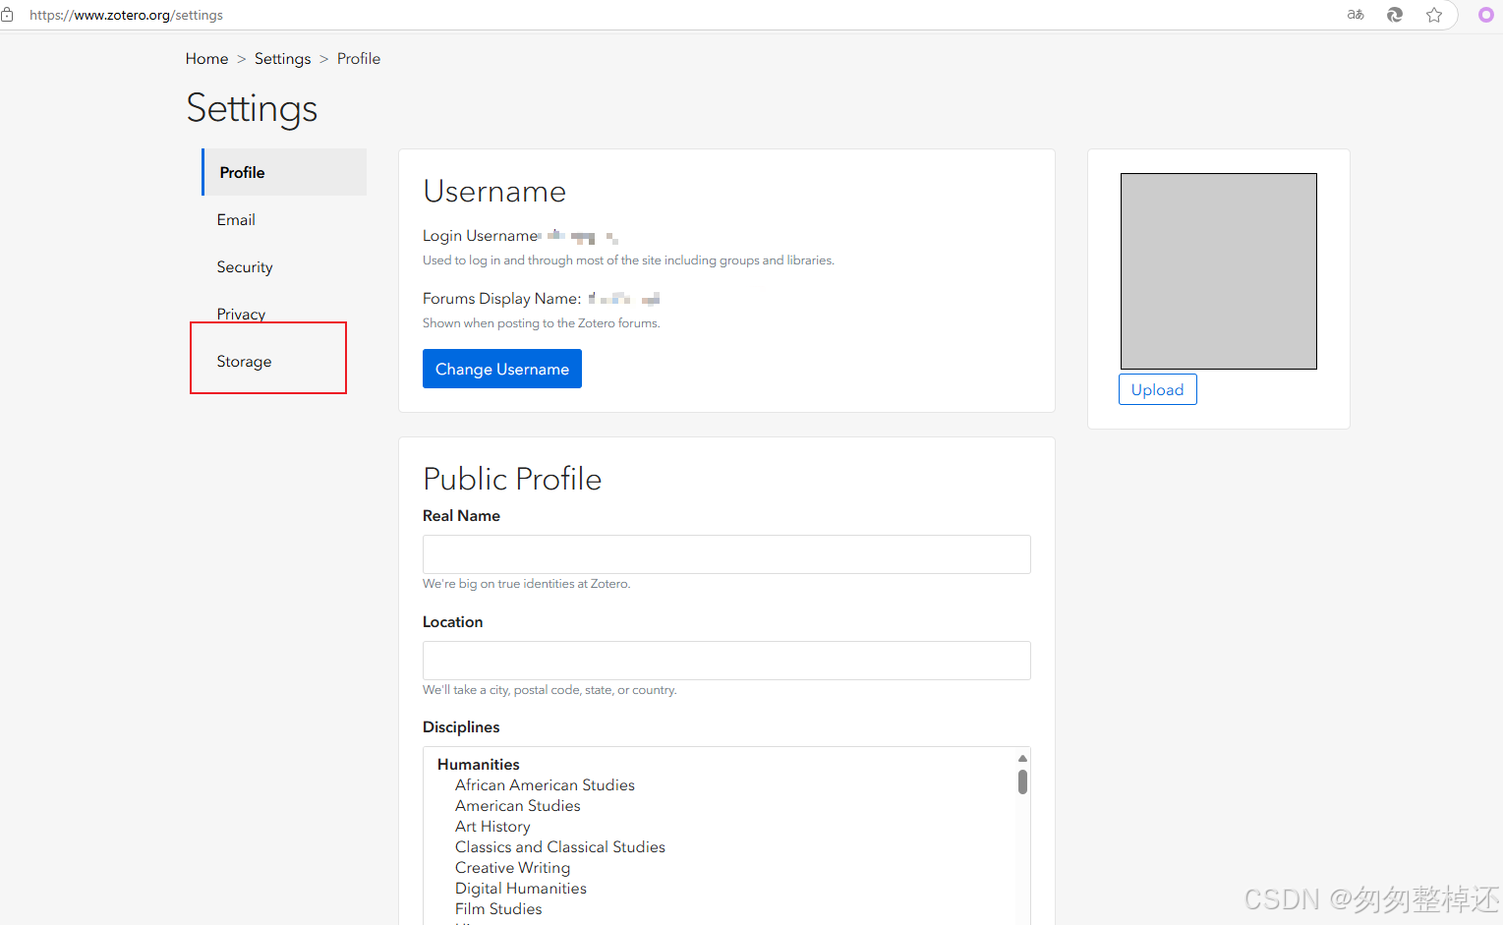
Task: Select Art History discipline
Action: click(x=492, y=827)
